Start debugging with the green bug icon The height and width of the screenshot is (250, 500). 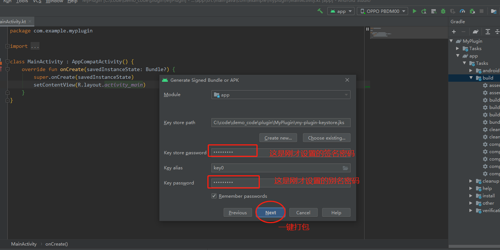(x=443, y=11)
